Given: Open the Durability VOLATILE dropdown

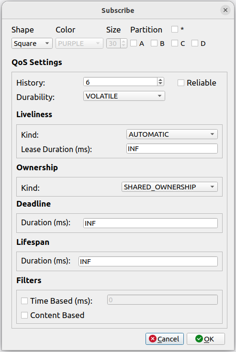Looking at the screenshot, I should 124,96.
